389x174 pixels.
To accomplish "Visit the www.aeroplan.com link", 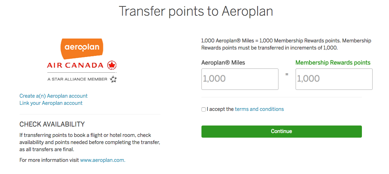I will coord(103,160).
